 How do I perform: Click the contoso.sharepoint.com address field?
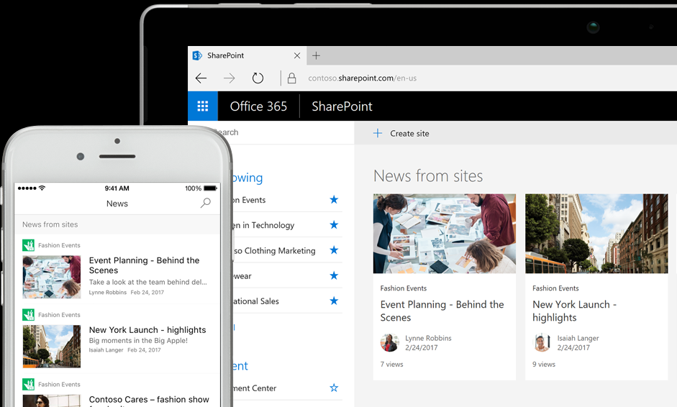pyautogui.click(x=363, y=78)
